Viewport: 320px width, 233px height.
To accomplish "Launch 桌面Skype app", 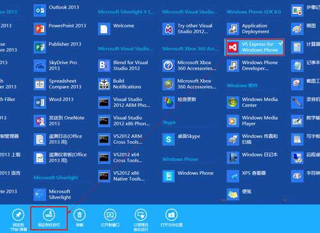I will [x=182, y=139].
